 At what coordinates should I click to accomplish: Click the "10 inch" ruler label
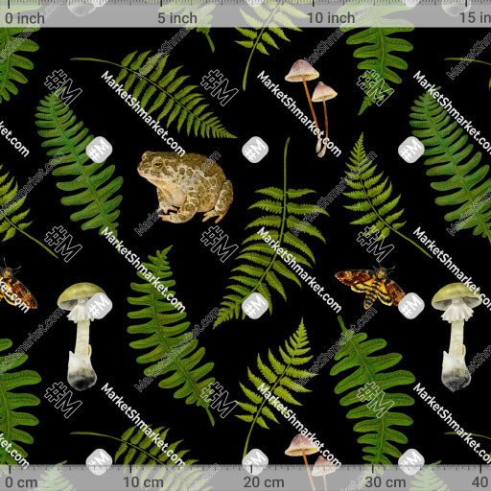tap(331, 18)
